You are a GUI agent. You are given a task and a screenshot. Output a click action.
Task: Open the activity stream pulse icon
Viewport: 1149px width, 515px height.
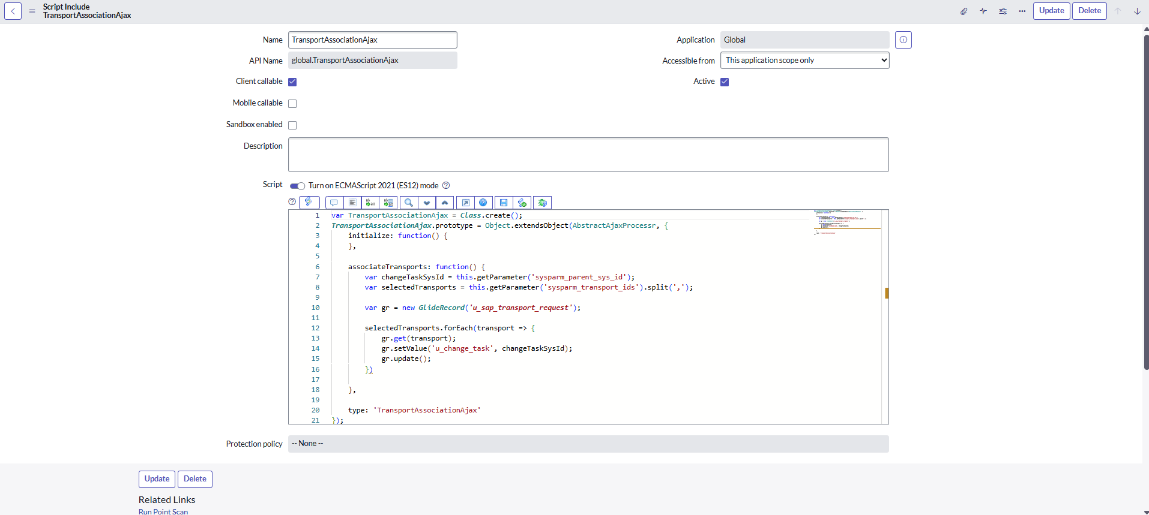tap(983, 11)
